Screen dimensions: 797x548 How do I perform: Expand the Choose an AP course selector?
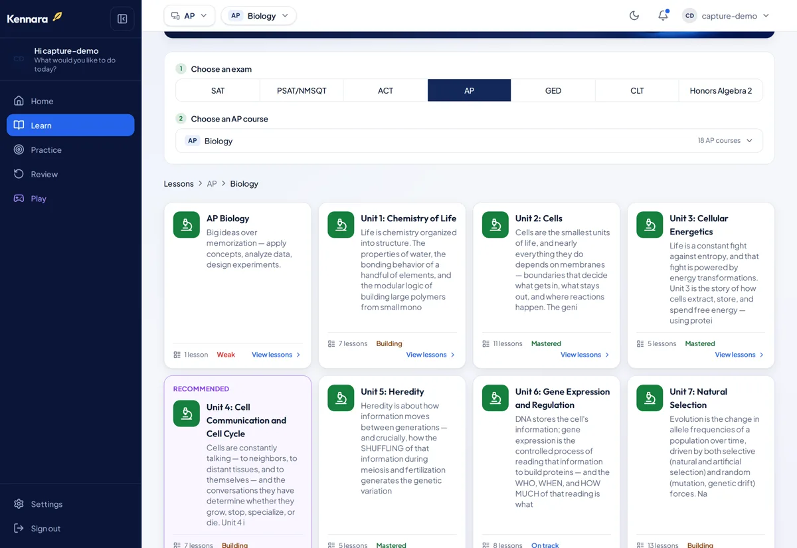(x=469, y=141)
